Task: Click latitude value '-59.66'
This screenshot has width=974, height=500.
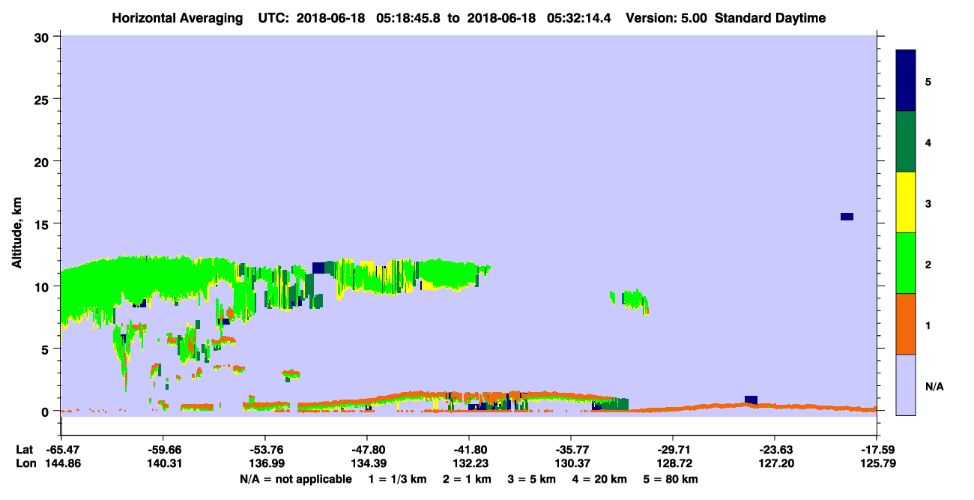Action: 163,450
